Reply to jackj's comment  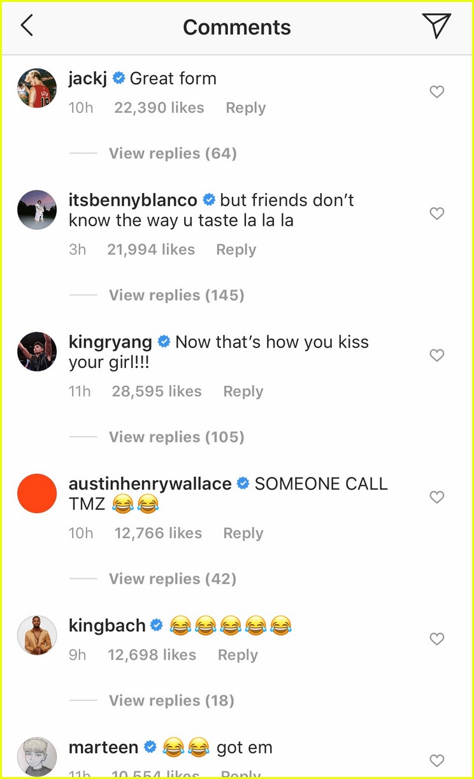point(245,108)
